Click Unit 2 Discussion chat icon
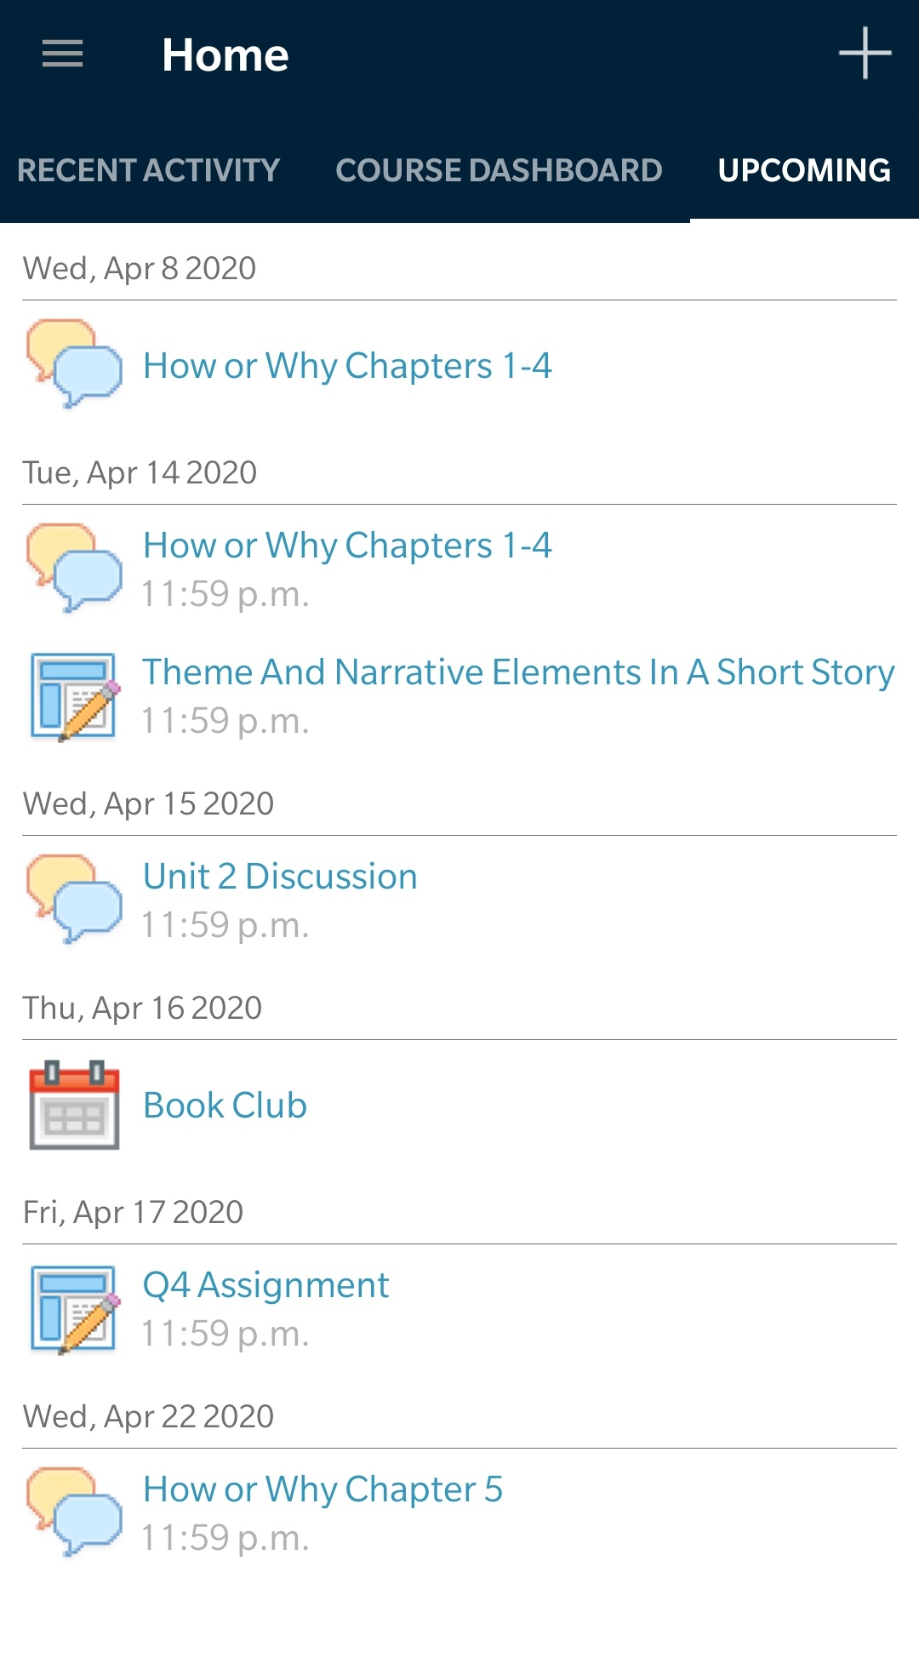Image resolution: width=919 pixels, height=1658 pixels. [74, 900]
